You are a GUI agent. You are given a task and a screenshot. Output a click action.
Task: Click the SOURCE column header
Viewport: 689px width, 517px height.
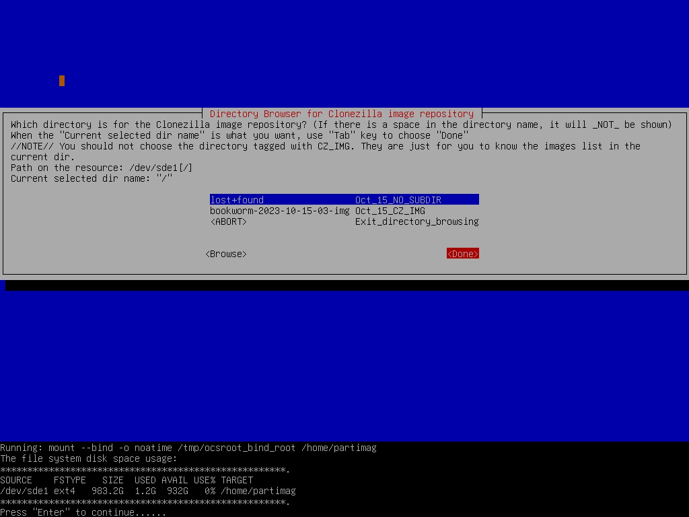(16, 480)
